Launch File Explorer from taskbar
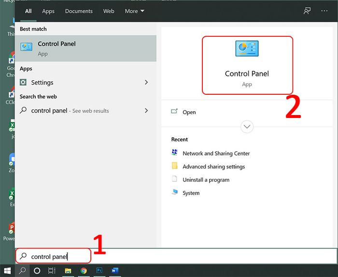Viewport: 338px width, 277px height. (x=68, y=271)
